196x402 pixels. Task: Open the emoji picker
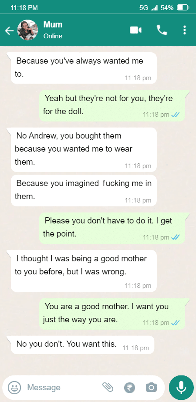click(x=14, y=387)
